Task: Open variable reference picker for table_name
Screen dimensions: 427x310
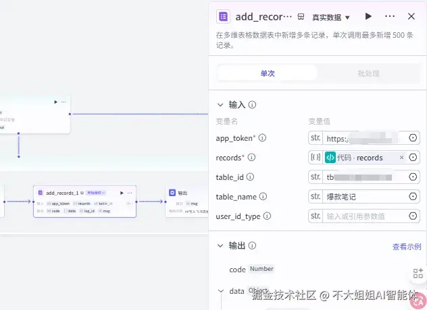Action: (413, 196)
